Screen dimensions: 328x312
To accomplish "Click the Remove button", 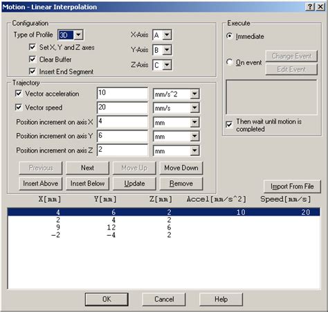I will tap(181, 184).
